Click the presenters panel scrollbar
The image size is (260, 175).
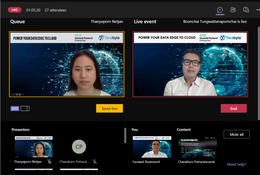(125, 135)
